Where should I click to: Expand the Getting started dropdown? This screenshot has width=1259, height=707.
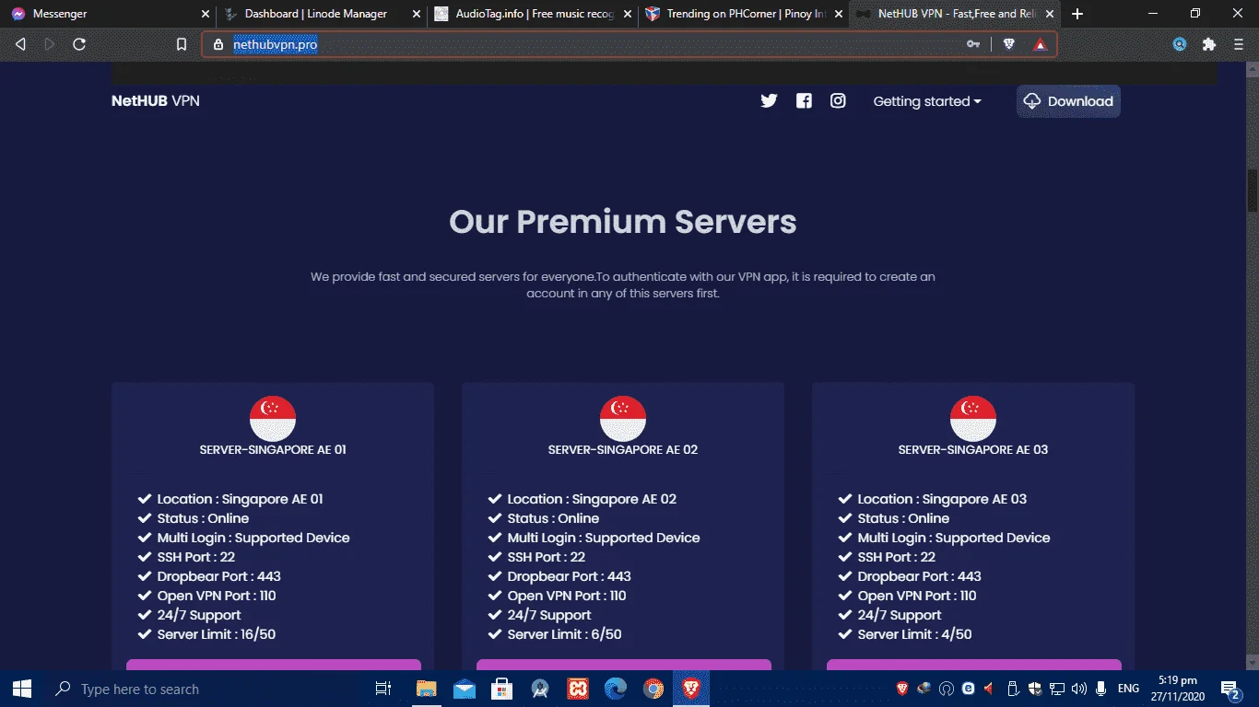pyautogui.click(x=927, y=101)
